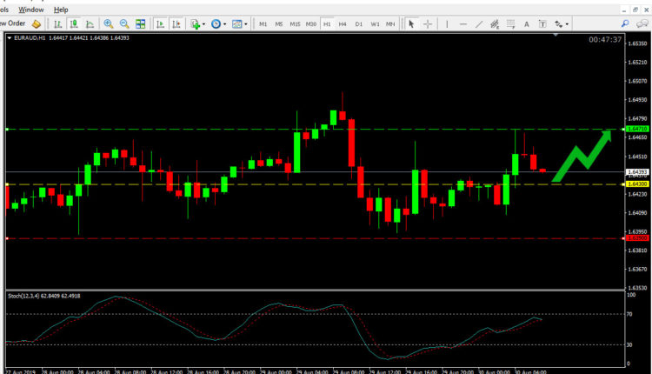
Task: Open the indicators list dropdown
Action: coord(198,24)
